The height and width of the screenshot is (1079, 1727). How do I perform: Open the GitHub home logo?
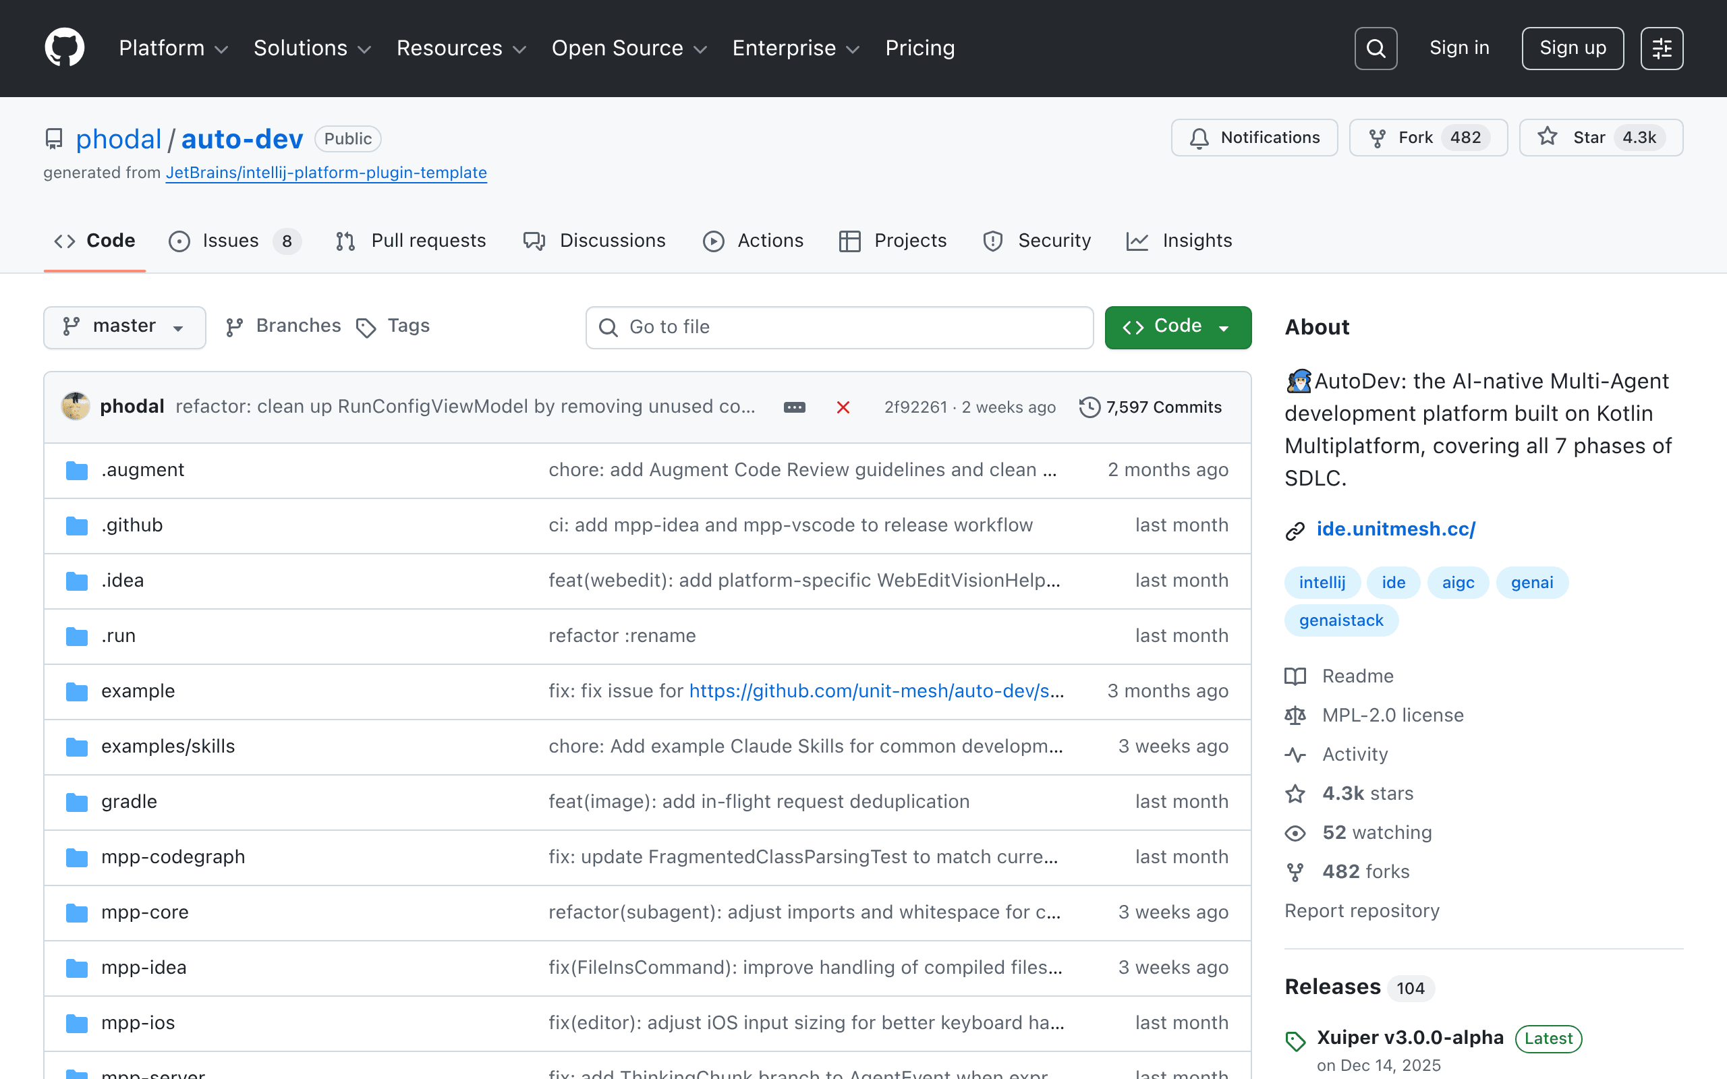[x=64, y=48]
